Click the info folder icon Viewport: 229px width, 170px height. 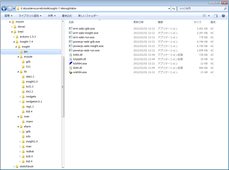coord(23,136)
